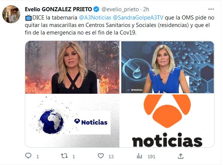
Task: Click the blue verified badge
Action: [96, 9]
